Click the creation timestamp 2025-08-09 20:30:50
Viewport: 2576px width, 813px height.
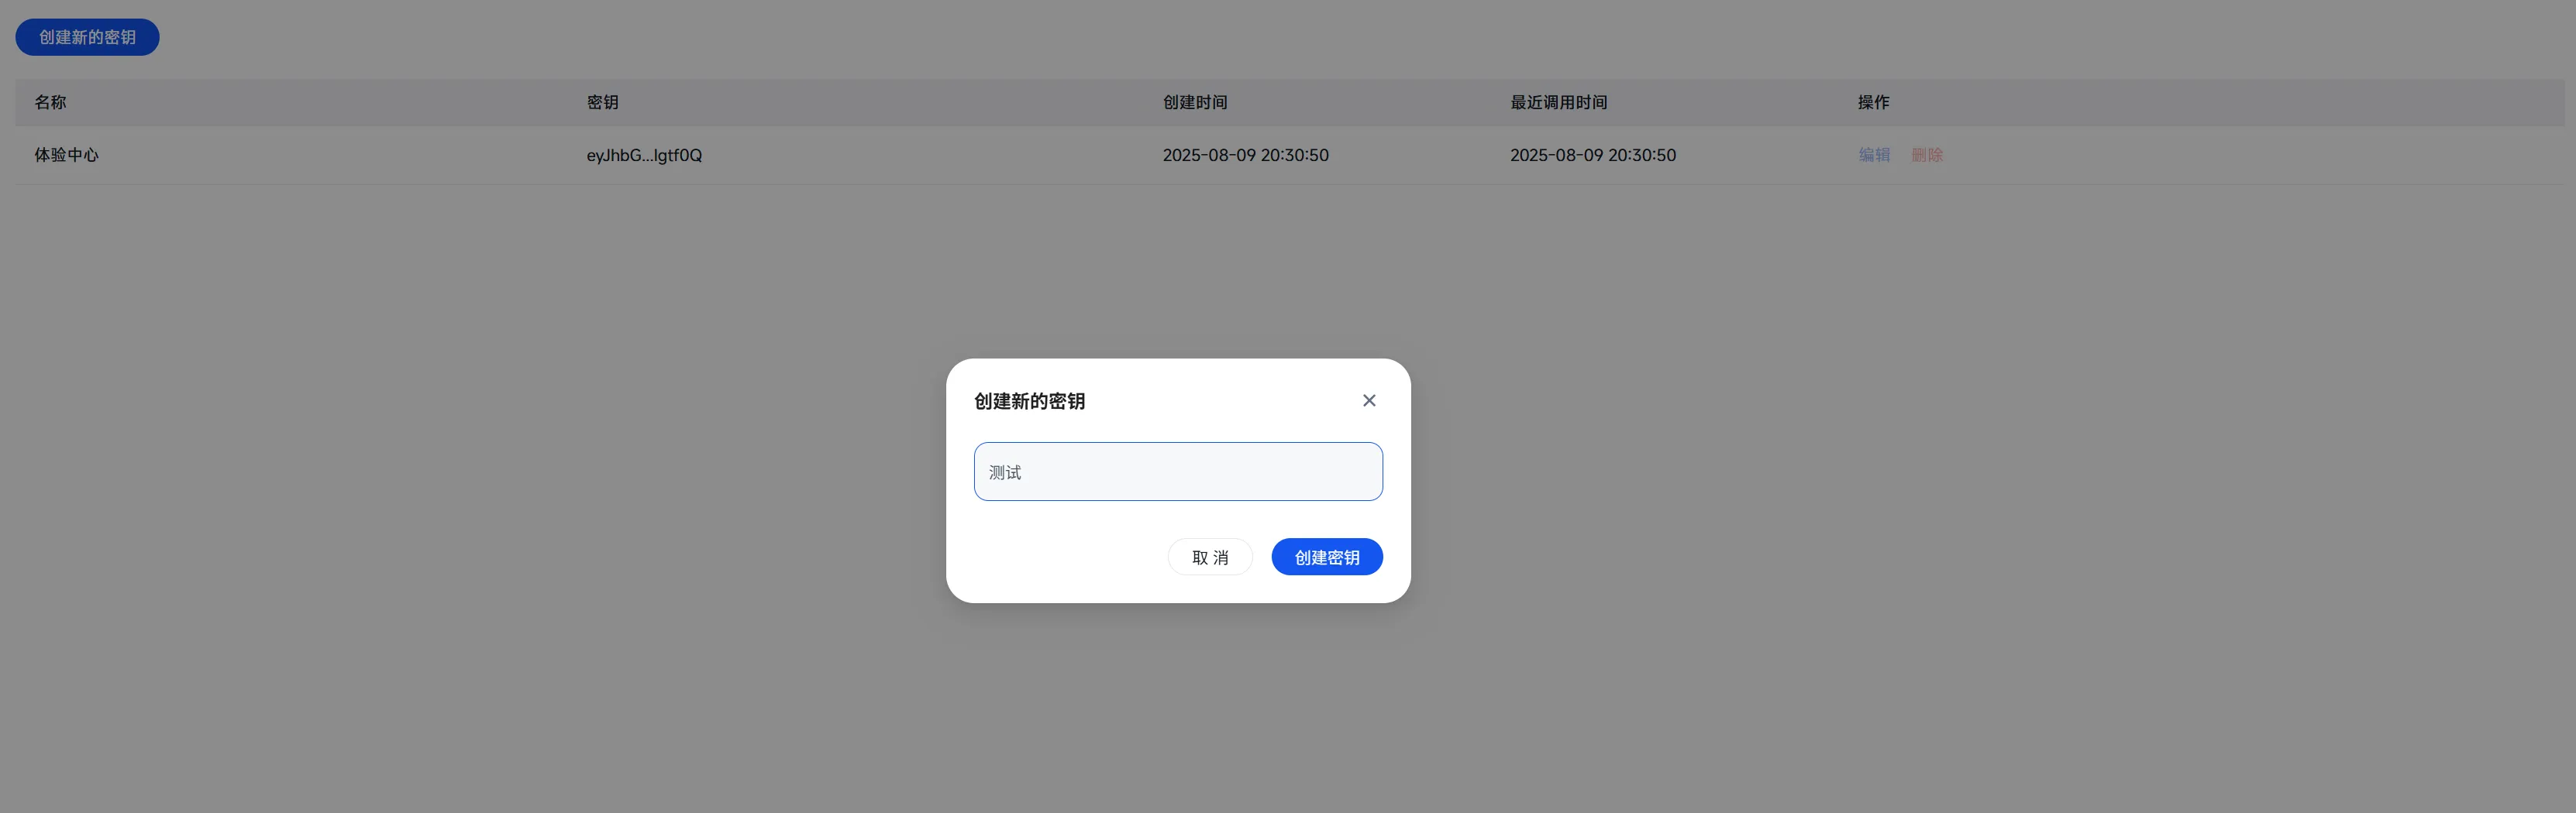pyautogui.click(x=1245, y=155)
